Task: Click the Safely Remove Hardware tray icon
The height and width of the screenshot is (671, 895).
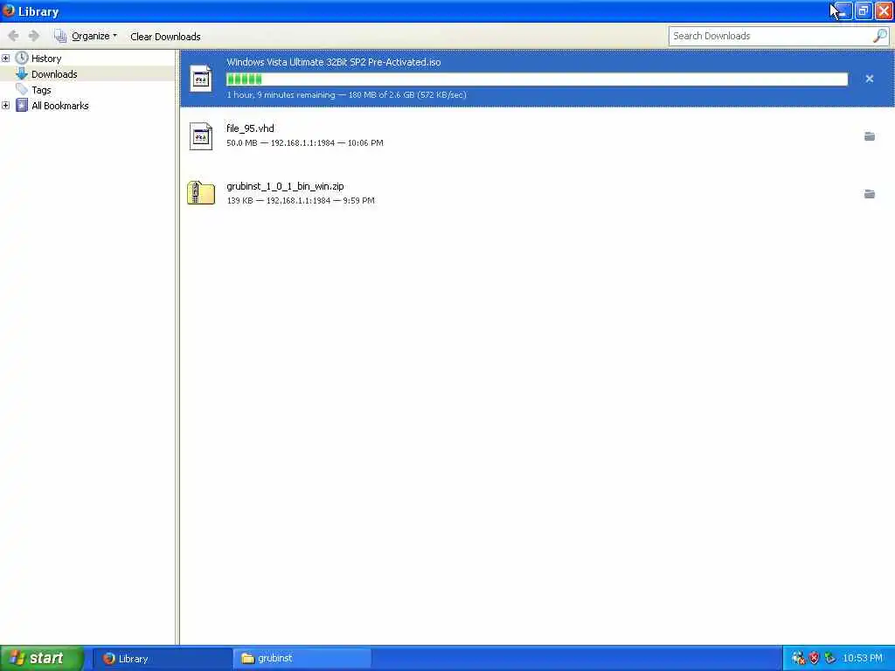Action: [830, 658]
